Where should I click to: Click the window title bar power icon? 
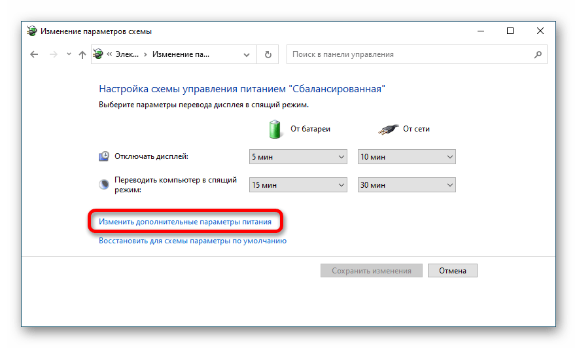pos(31,31)
